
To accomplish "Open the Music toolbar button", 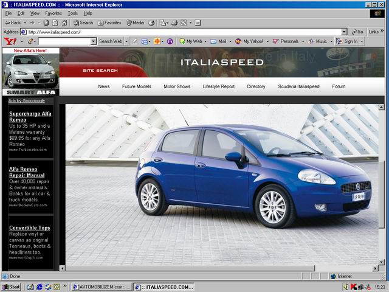I will point(318,41).
